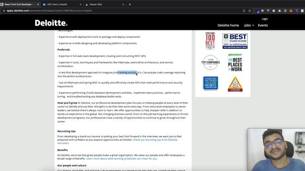
Task: Close the Gaurav Ghai tab
Action: (x=123, y=4)
